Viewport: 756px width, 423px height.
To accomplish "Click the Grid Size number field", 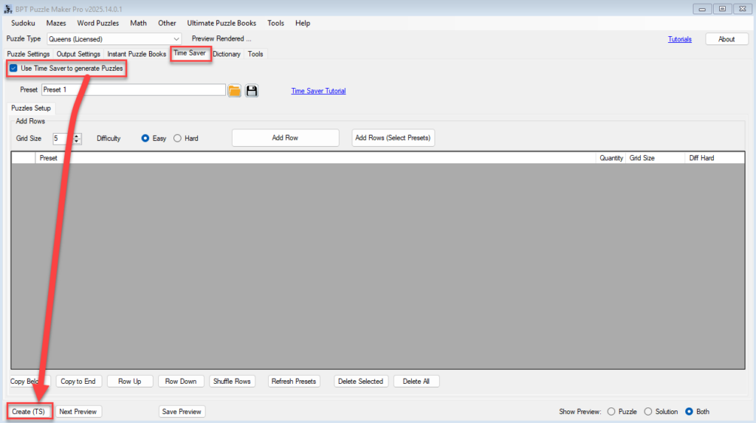I will [x=63, y=139].
